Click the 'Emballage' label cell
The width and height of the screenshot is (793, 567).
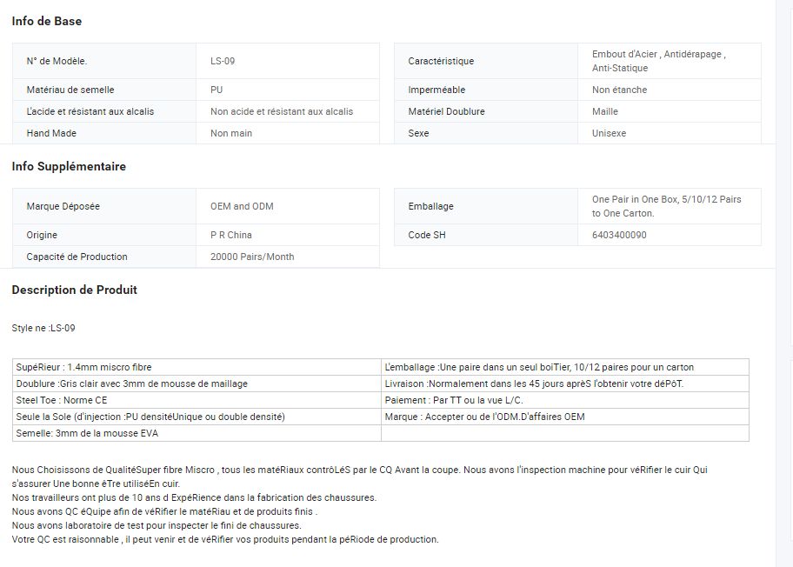tap(430, 206)
